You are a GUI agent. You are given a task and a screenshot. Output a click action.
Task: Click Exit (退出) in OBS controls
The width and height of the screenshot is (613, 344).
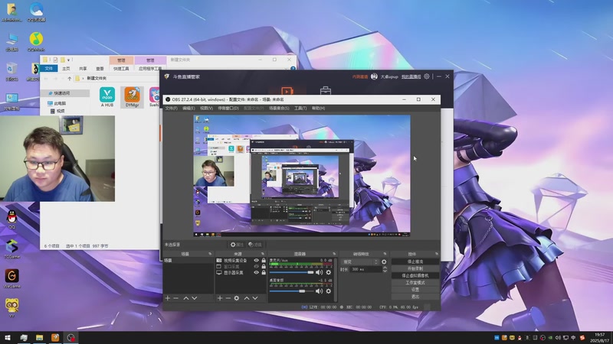tap(415, 297)
